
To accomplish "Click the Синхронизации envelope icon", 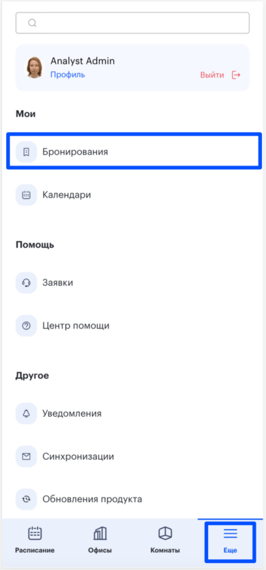I will (x=26, y=456).
